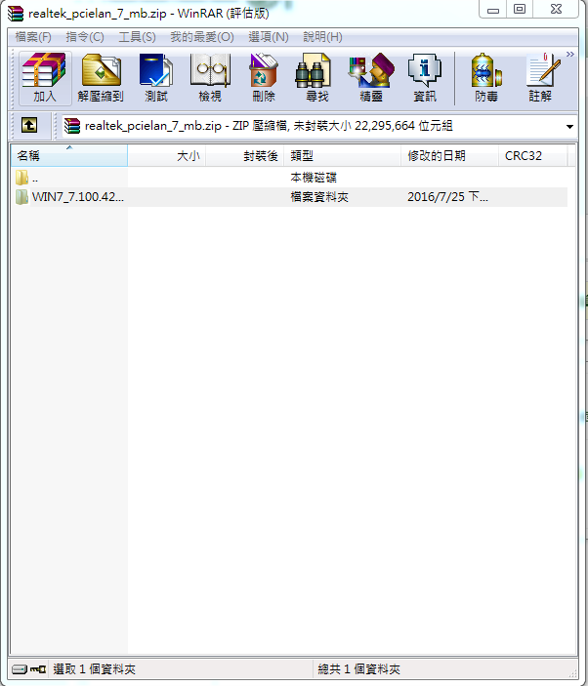The image size is (588, 686).
Task: Click the 解壓縮到 (Extract To) icon
Action: (101, 78)
